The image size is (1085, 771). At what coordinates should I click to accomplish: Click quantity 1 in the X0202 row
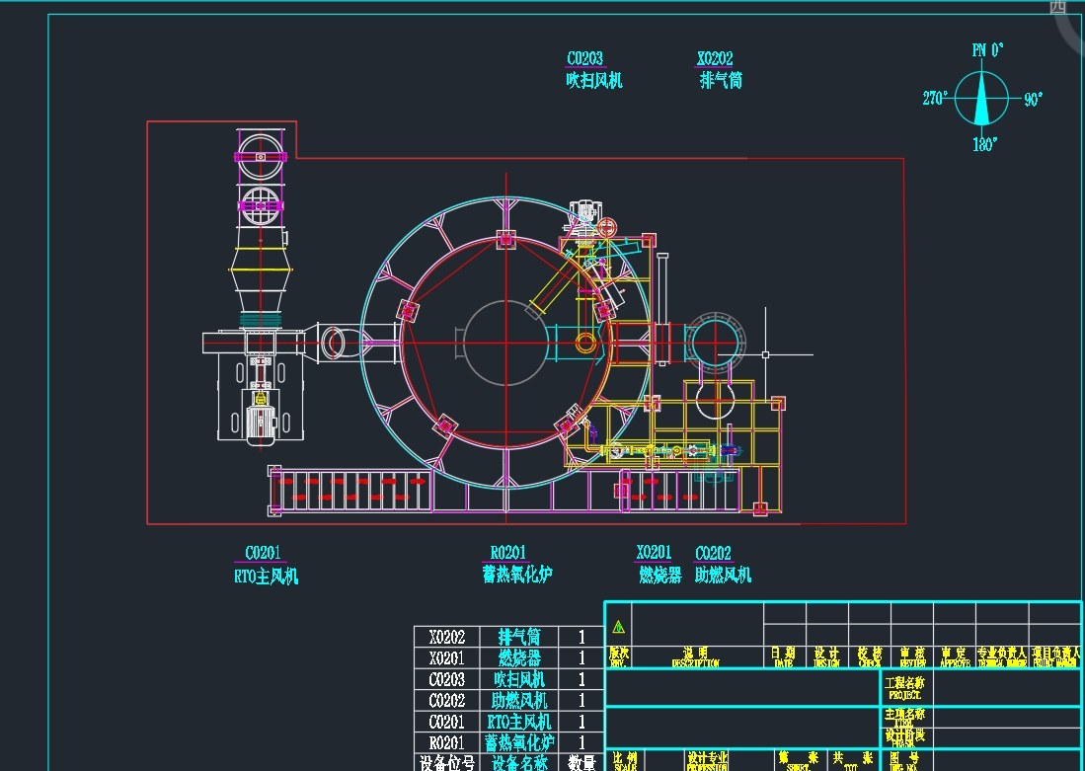[581, 637]
